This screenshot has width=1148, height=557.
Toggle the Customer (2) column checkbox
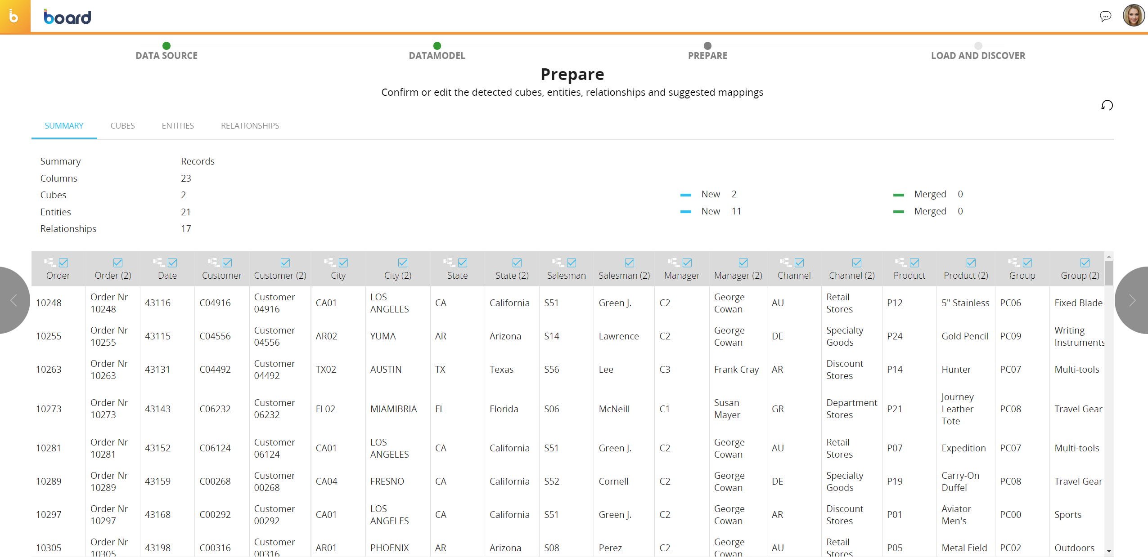pyautogui.click(x=285, y=263)
